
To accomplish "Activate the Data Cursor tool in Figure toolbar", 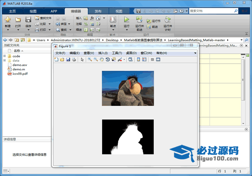I will 113,59.
